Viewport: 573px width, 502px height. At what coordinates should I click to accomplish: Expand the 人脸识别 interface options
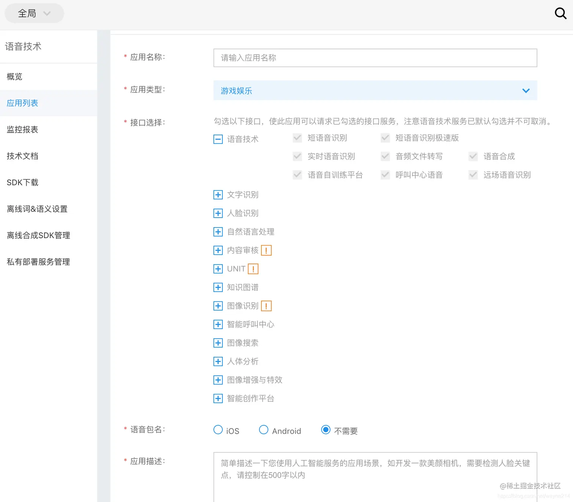click(x=218, y=213)
